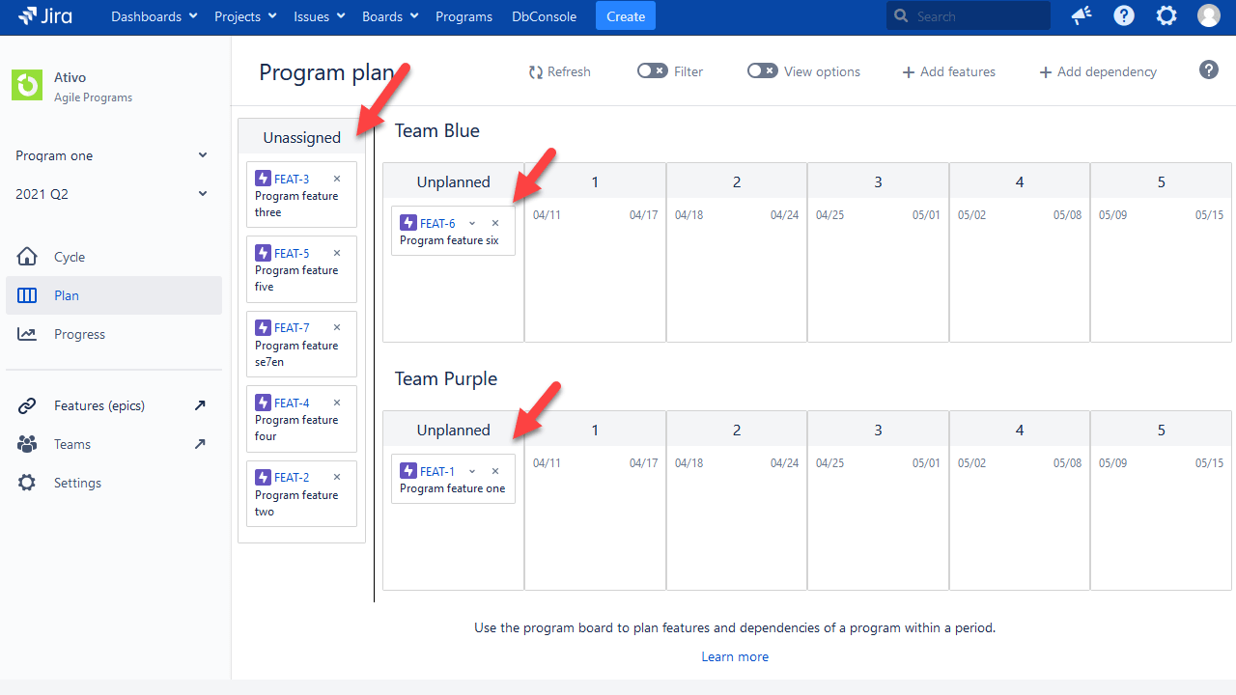Viewport: 1236px width, 695px height.
Task: Open the settings gear in top navigation
Action: (1166, 15)
